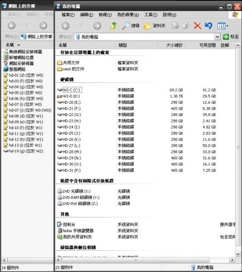242x272 pixels.
Task: Open the Views dropdown toolbar button
Action: point(223,26)
